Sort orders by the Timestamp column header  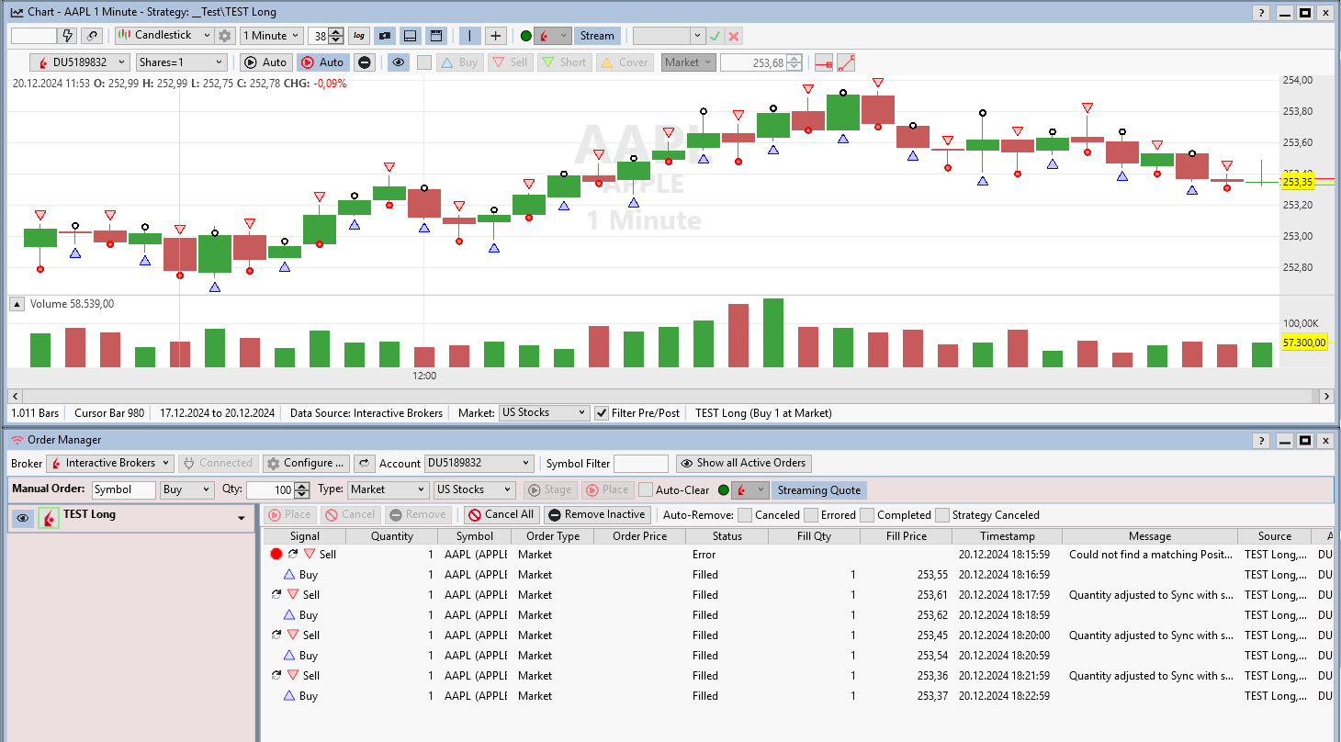pyautogui.click(x=1007, y=536)
